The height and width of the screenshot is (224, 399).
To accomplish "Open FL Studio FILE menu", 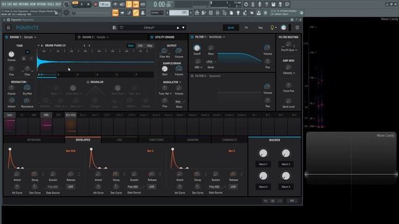I will click(x=4, y=4).
